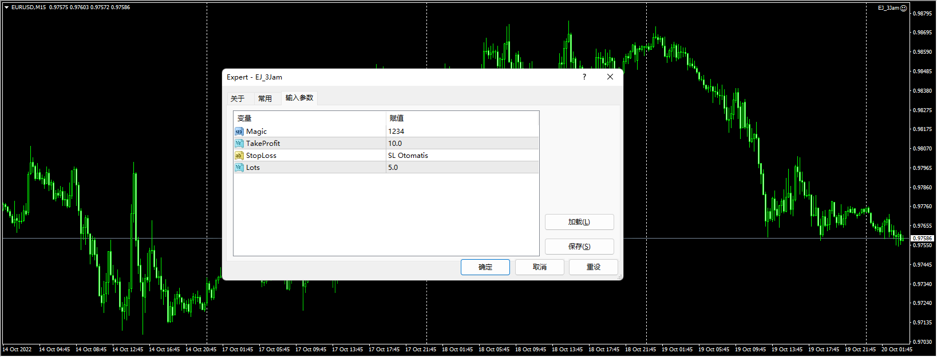Click the StopLoss string type icon
The width and height of the screenshot is (937, 357).
pos(239,156)
